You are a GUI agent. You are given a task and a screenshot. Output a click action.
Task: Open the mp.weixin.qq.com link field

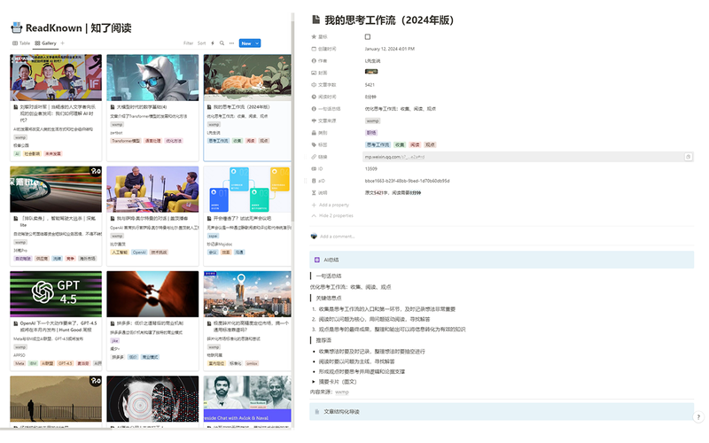click(528, 157)
